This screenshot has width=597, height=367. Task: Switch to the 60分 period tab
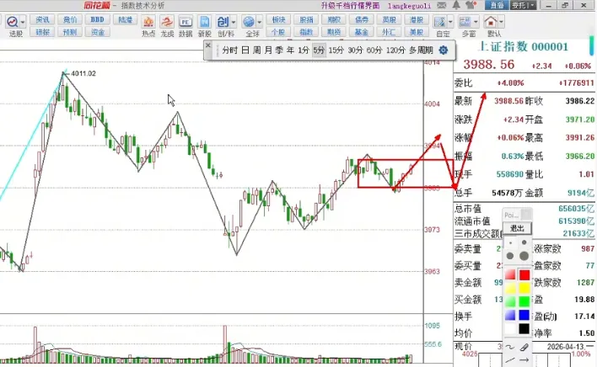point(374,51)
